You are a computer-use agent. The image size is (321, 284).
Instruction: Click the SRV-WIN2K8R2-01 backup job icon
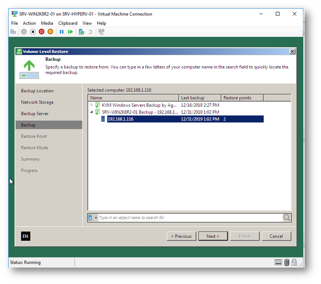(x=98, y=112)
